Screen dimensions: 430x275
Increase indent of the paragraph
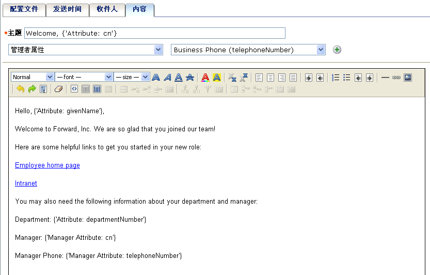coord(370,78)
